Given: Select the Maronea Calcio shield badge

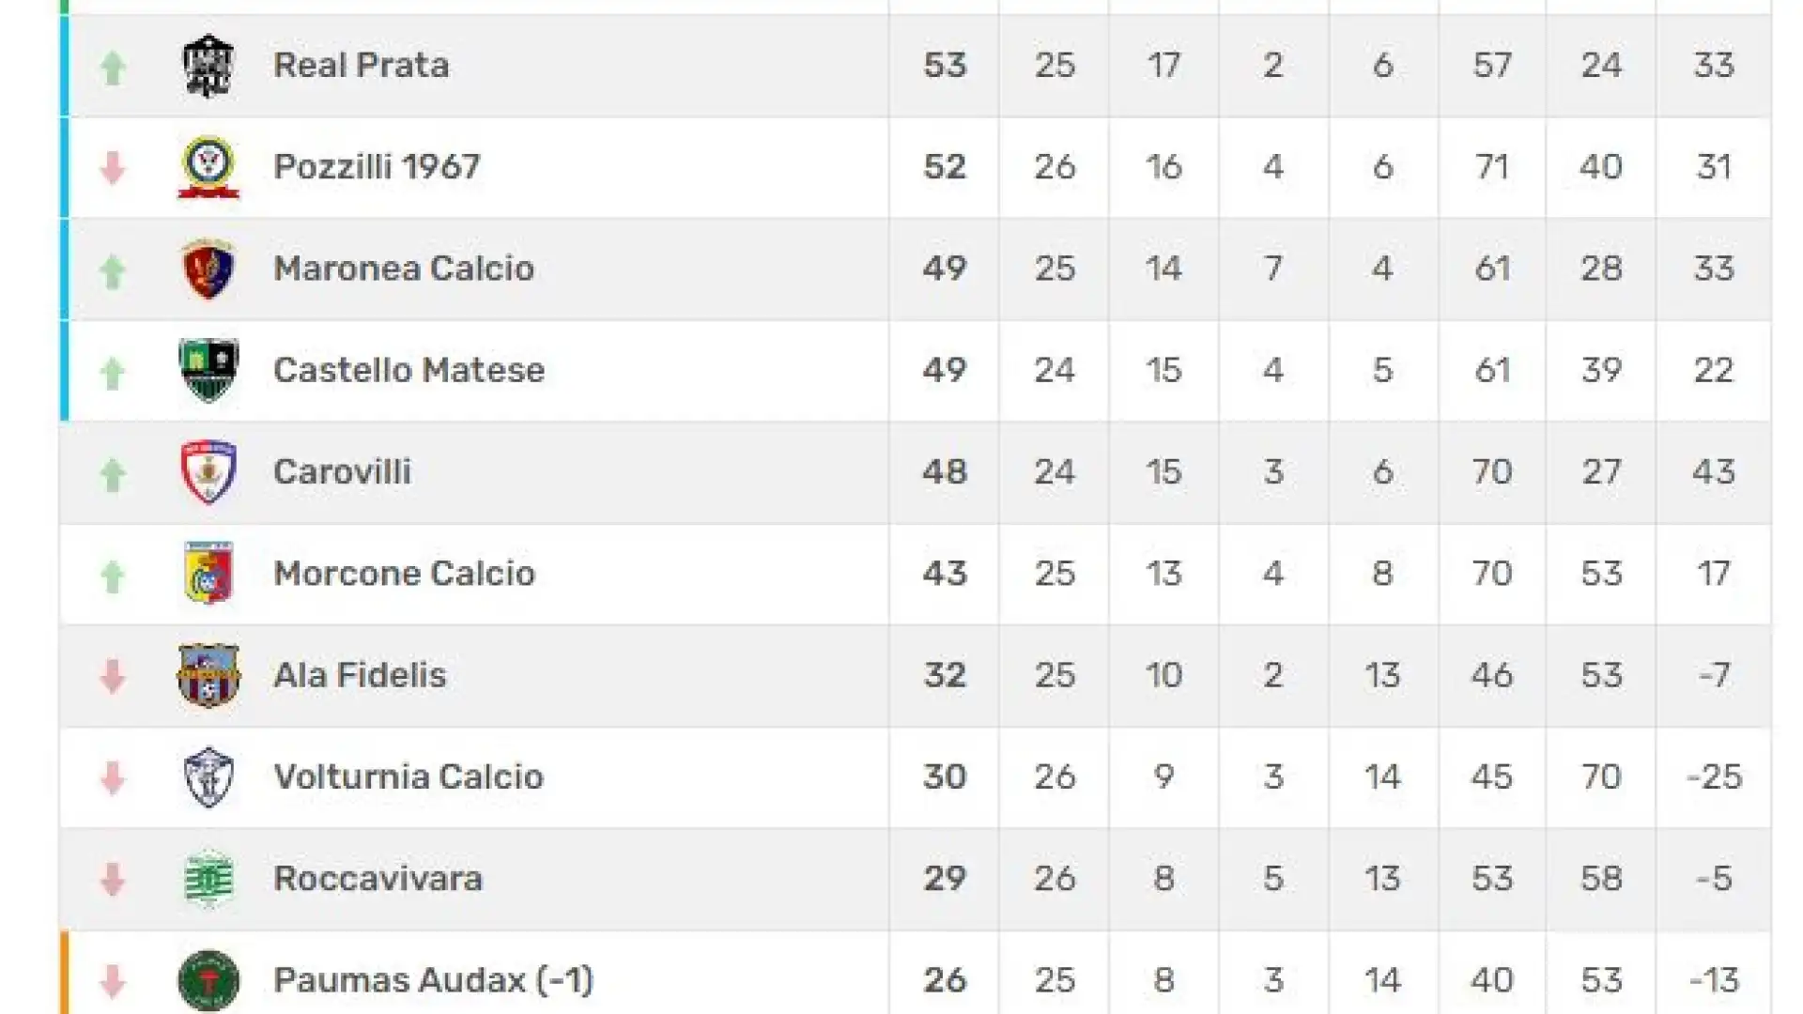Looking at the screenshot, I should click(208, 269).
